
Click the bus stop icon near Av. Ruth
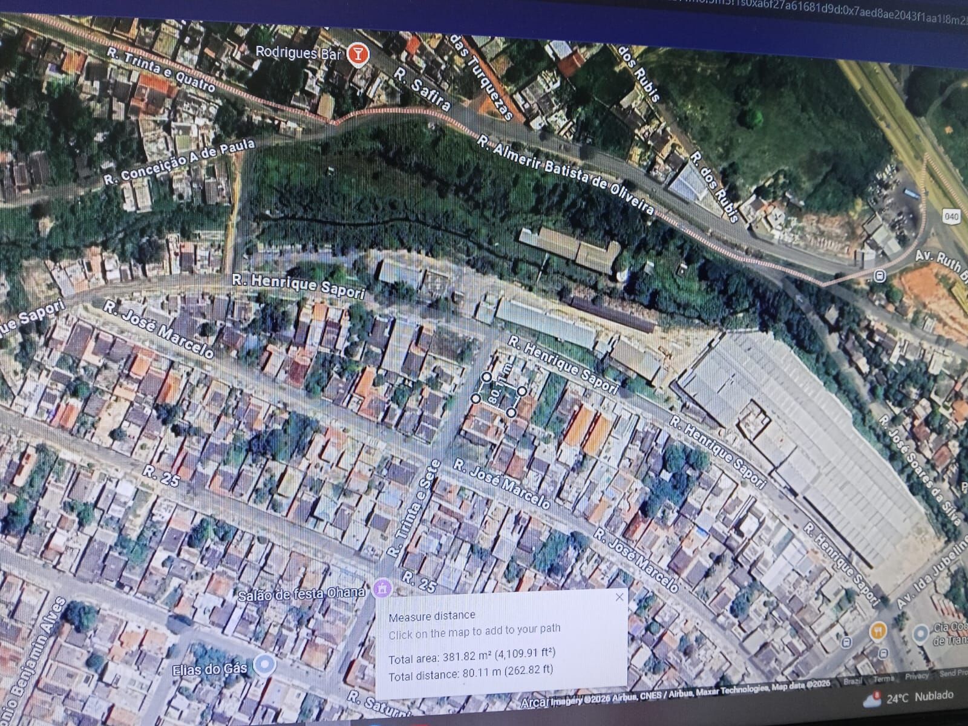tap(880, 276)
